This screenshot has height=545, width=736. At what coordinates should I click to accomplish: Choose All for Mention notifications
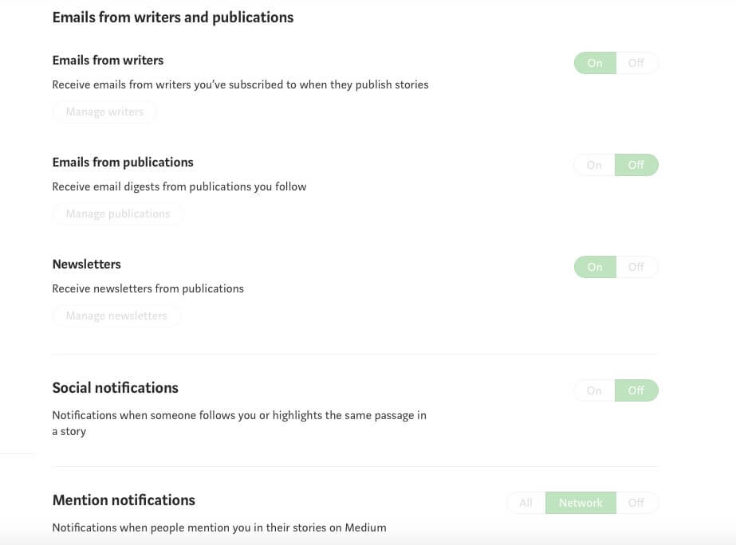click(x=525, y=503)
